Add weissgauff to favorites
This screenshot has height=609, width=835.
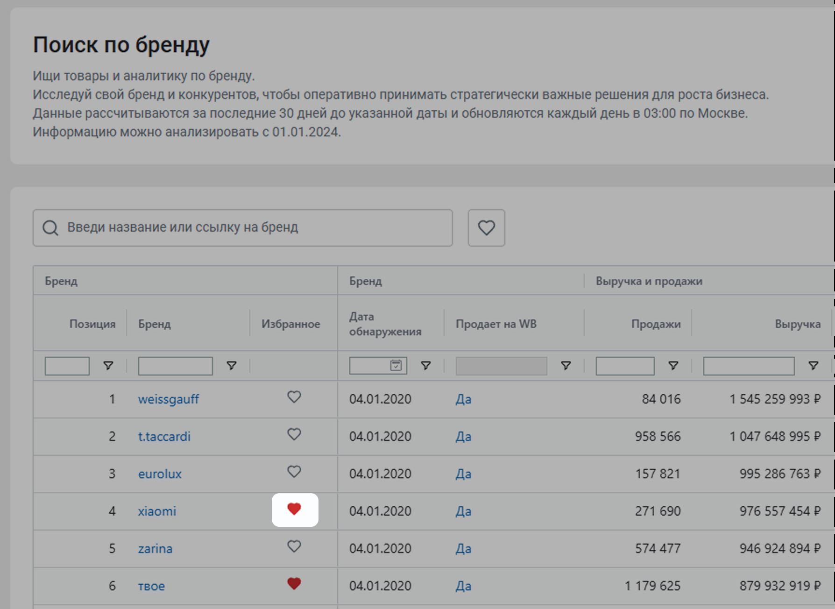(294, 397)
